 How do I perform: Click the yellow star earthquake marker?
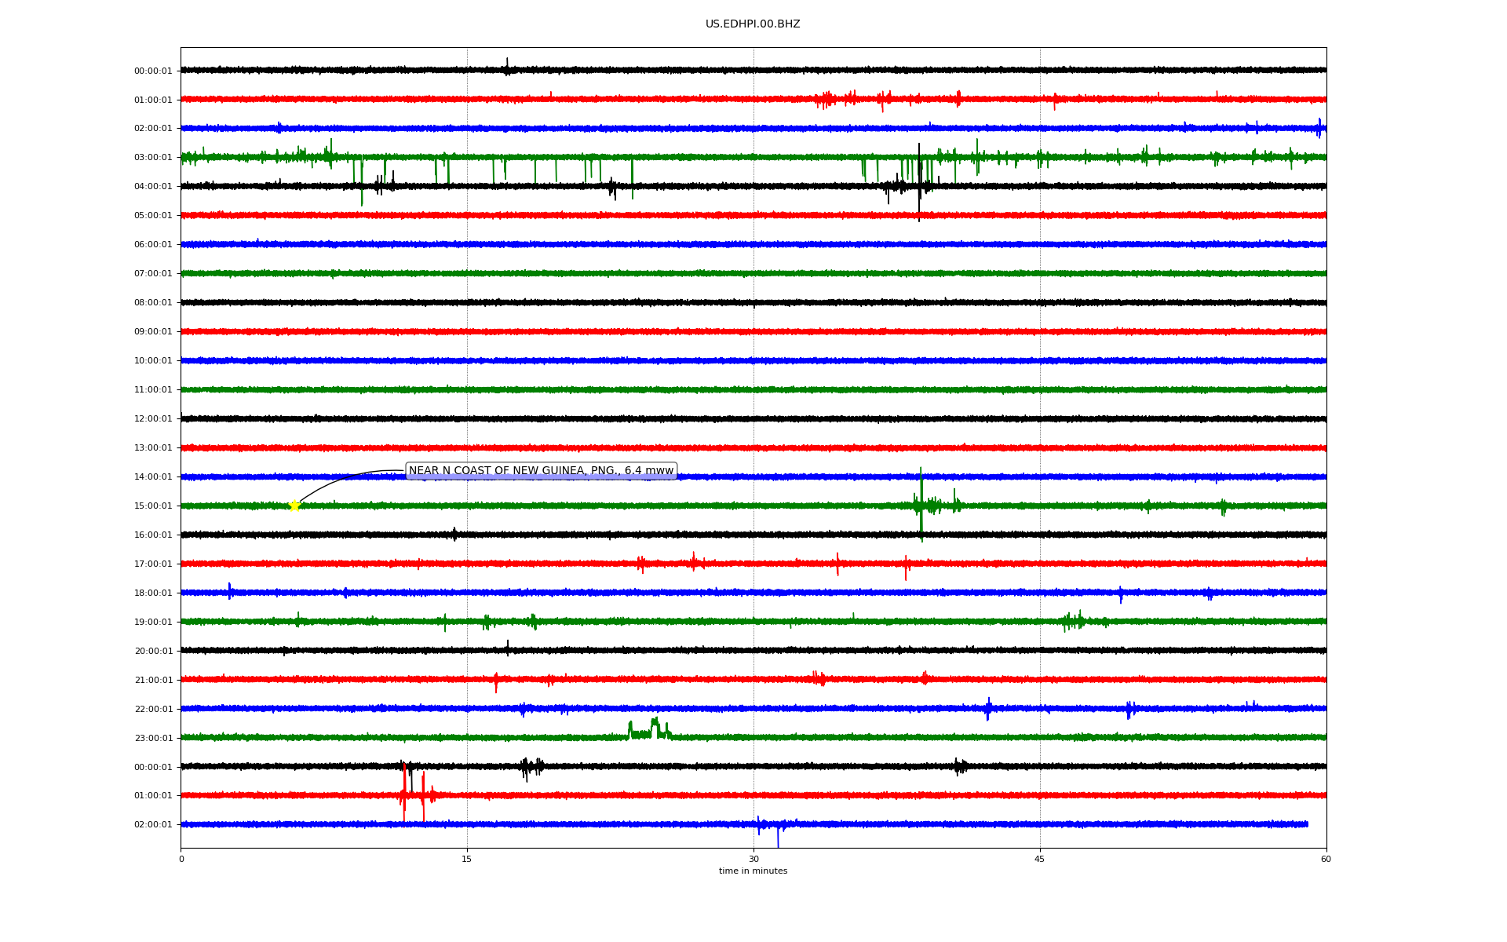[294, 506]
